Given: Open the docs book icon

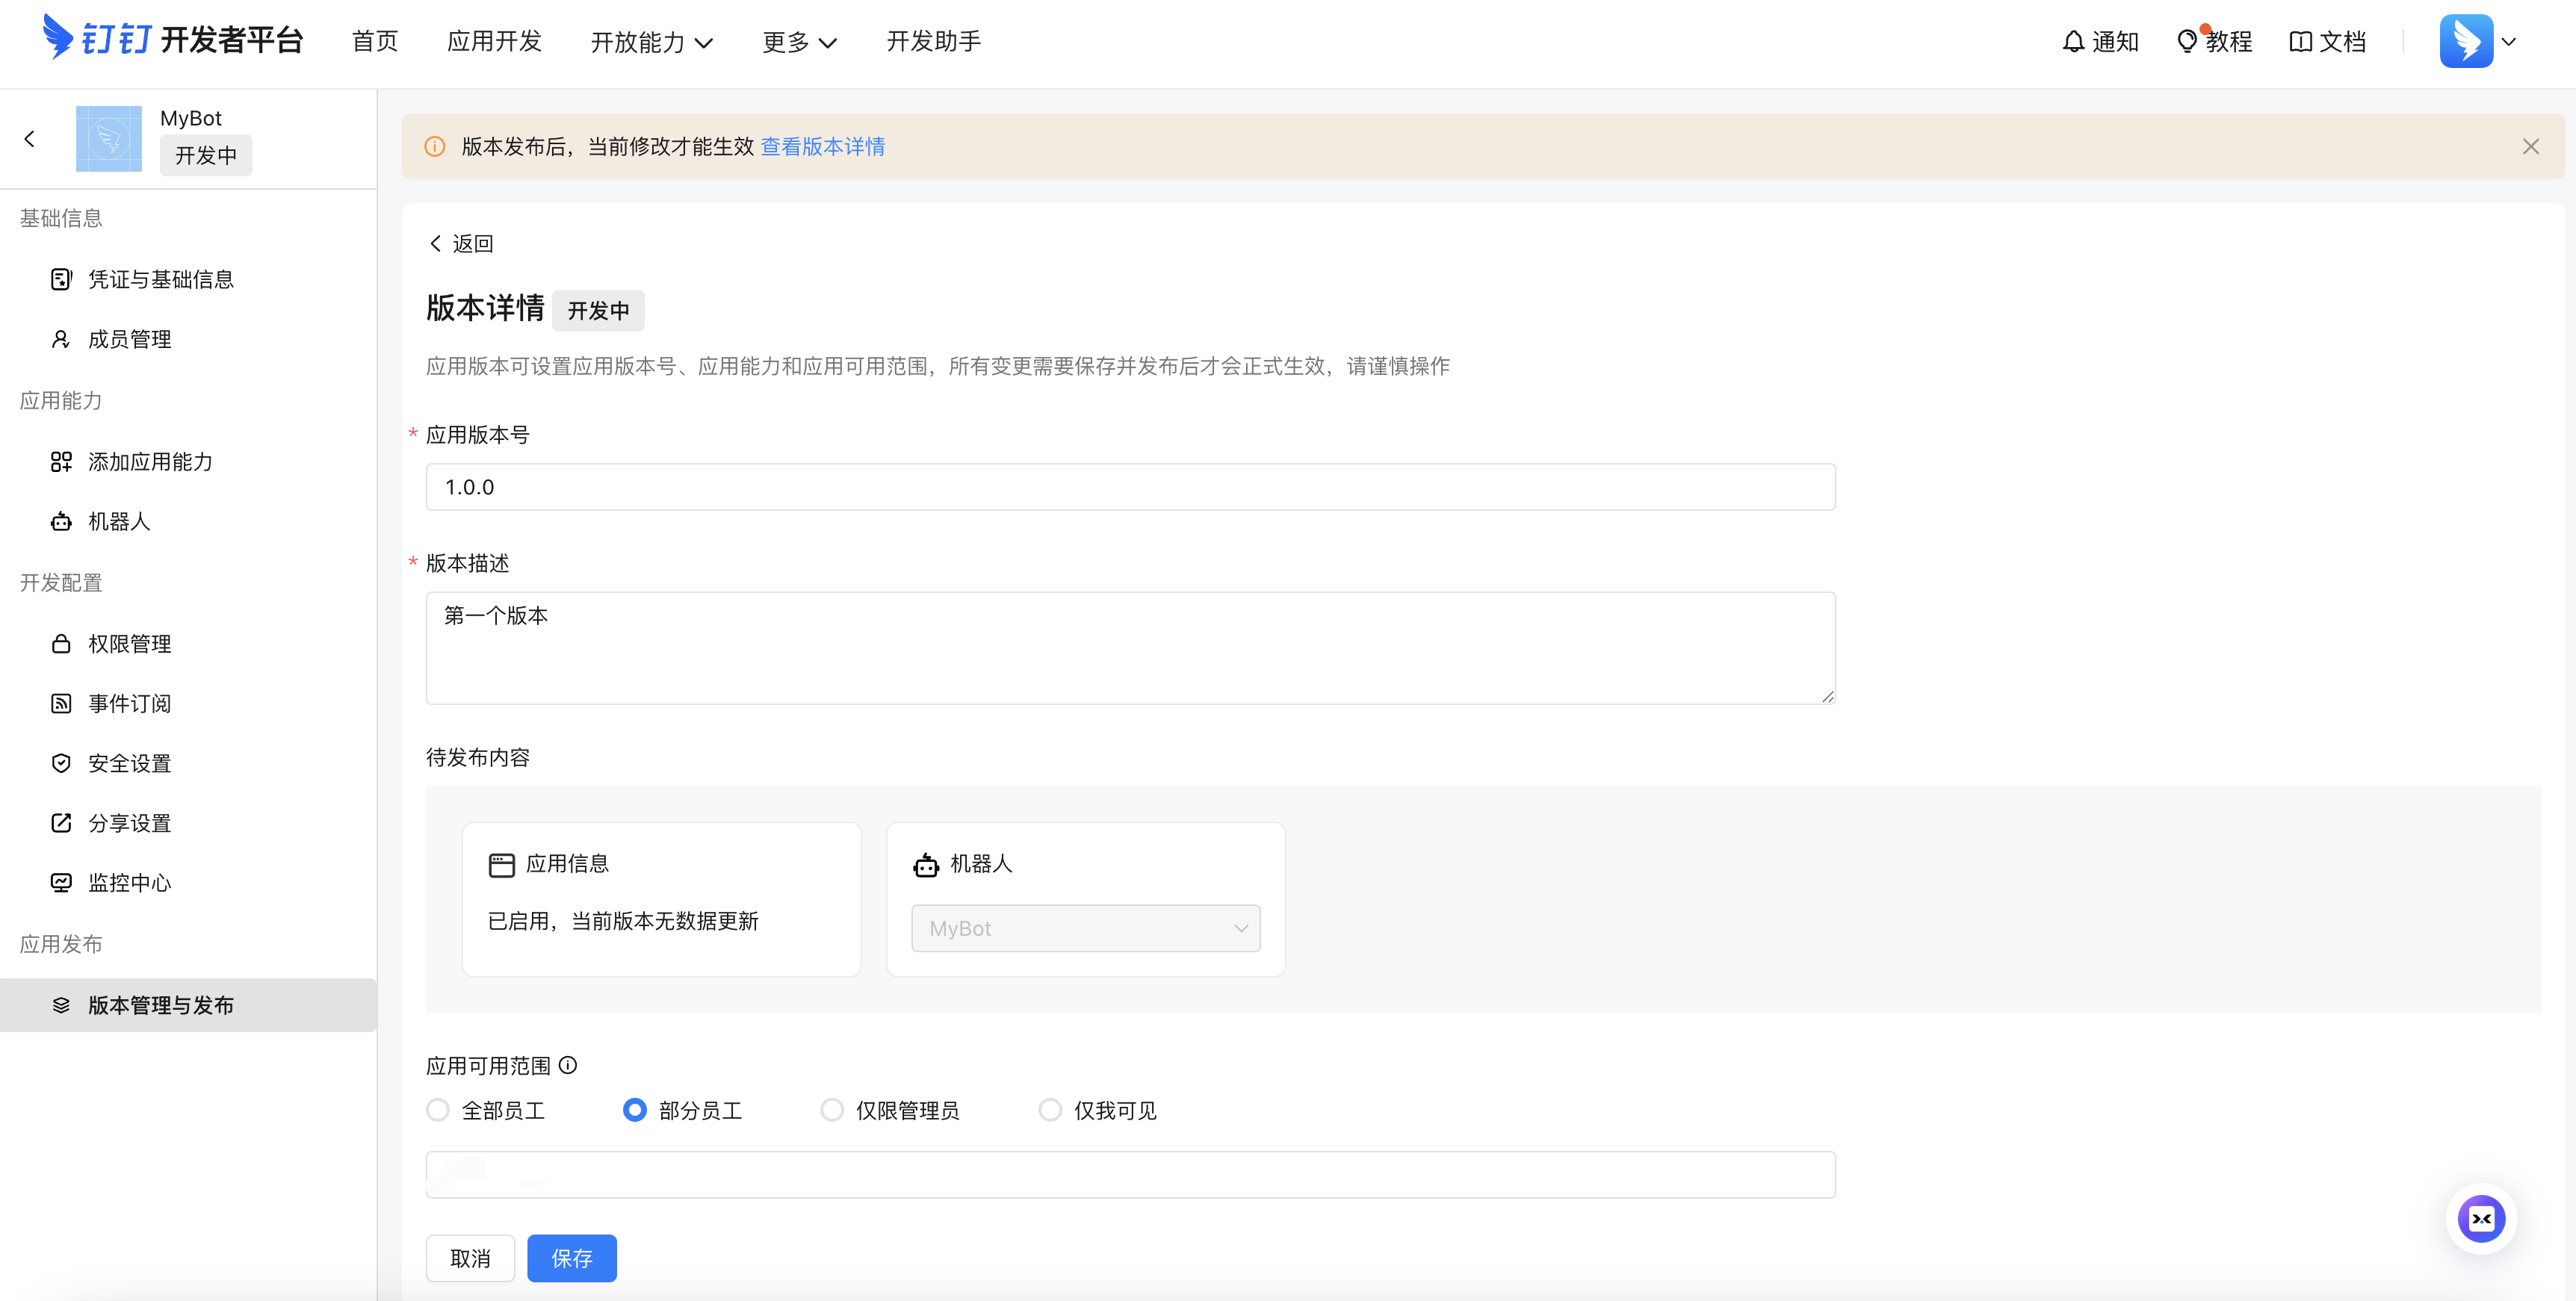Looking at the screenshot, I should [2300, 42].
